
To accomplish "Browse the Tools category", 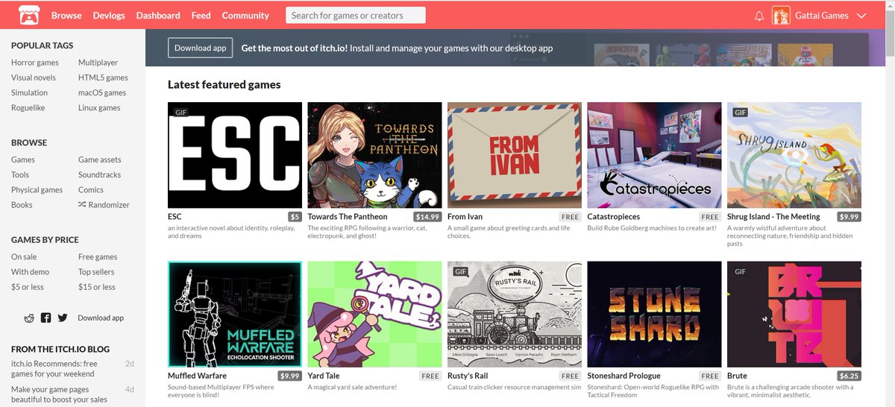I will coord(20,174).
